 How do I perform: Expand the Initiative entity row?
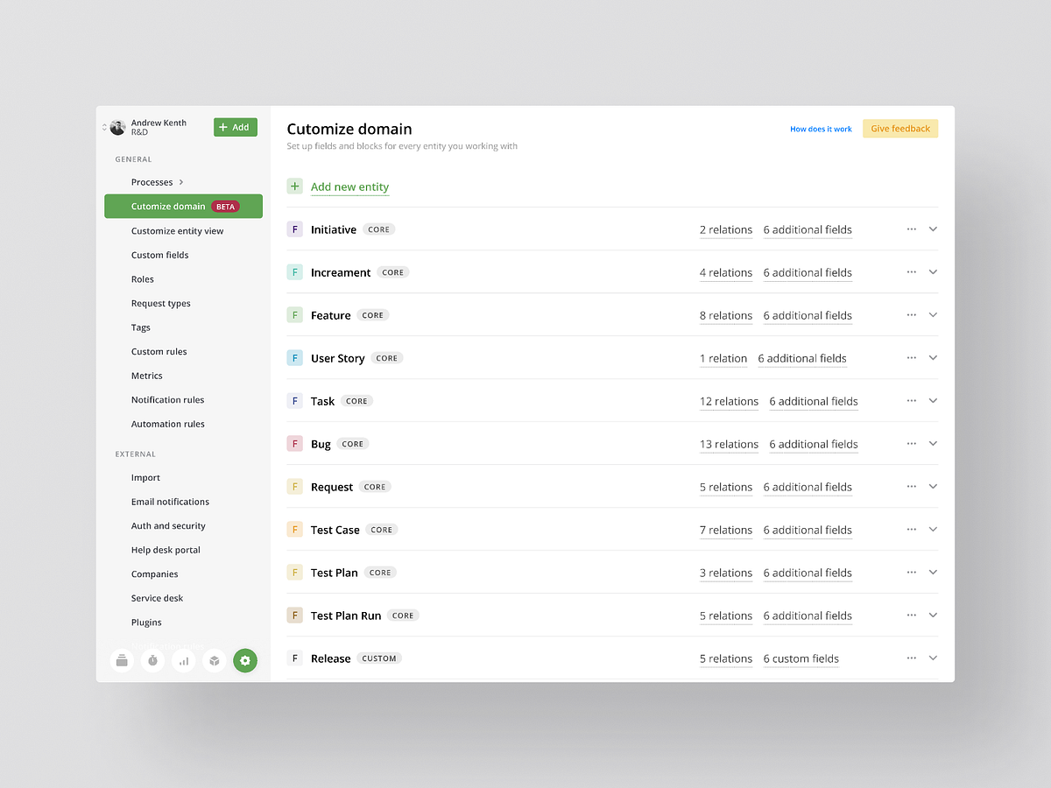(x=933, y=229)
